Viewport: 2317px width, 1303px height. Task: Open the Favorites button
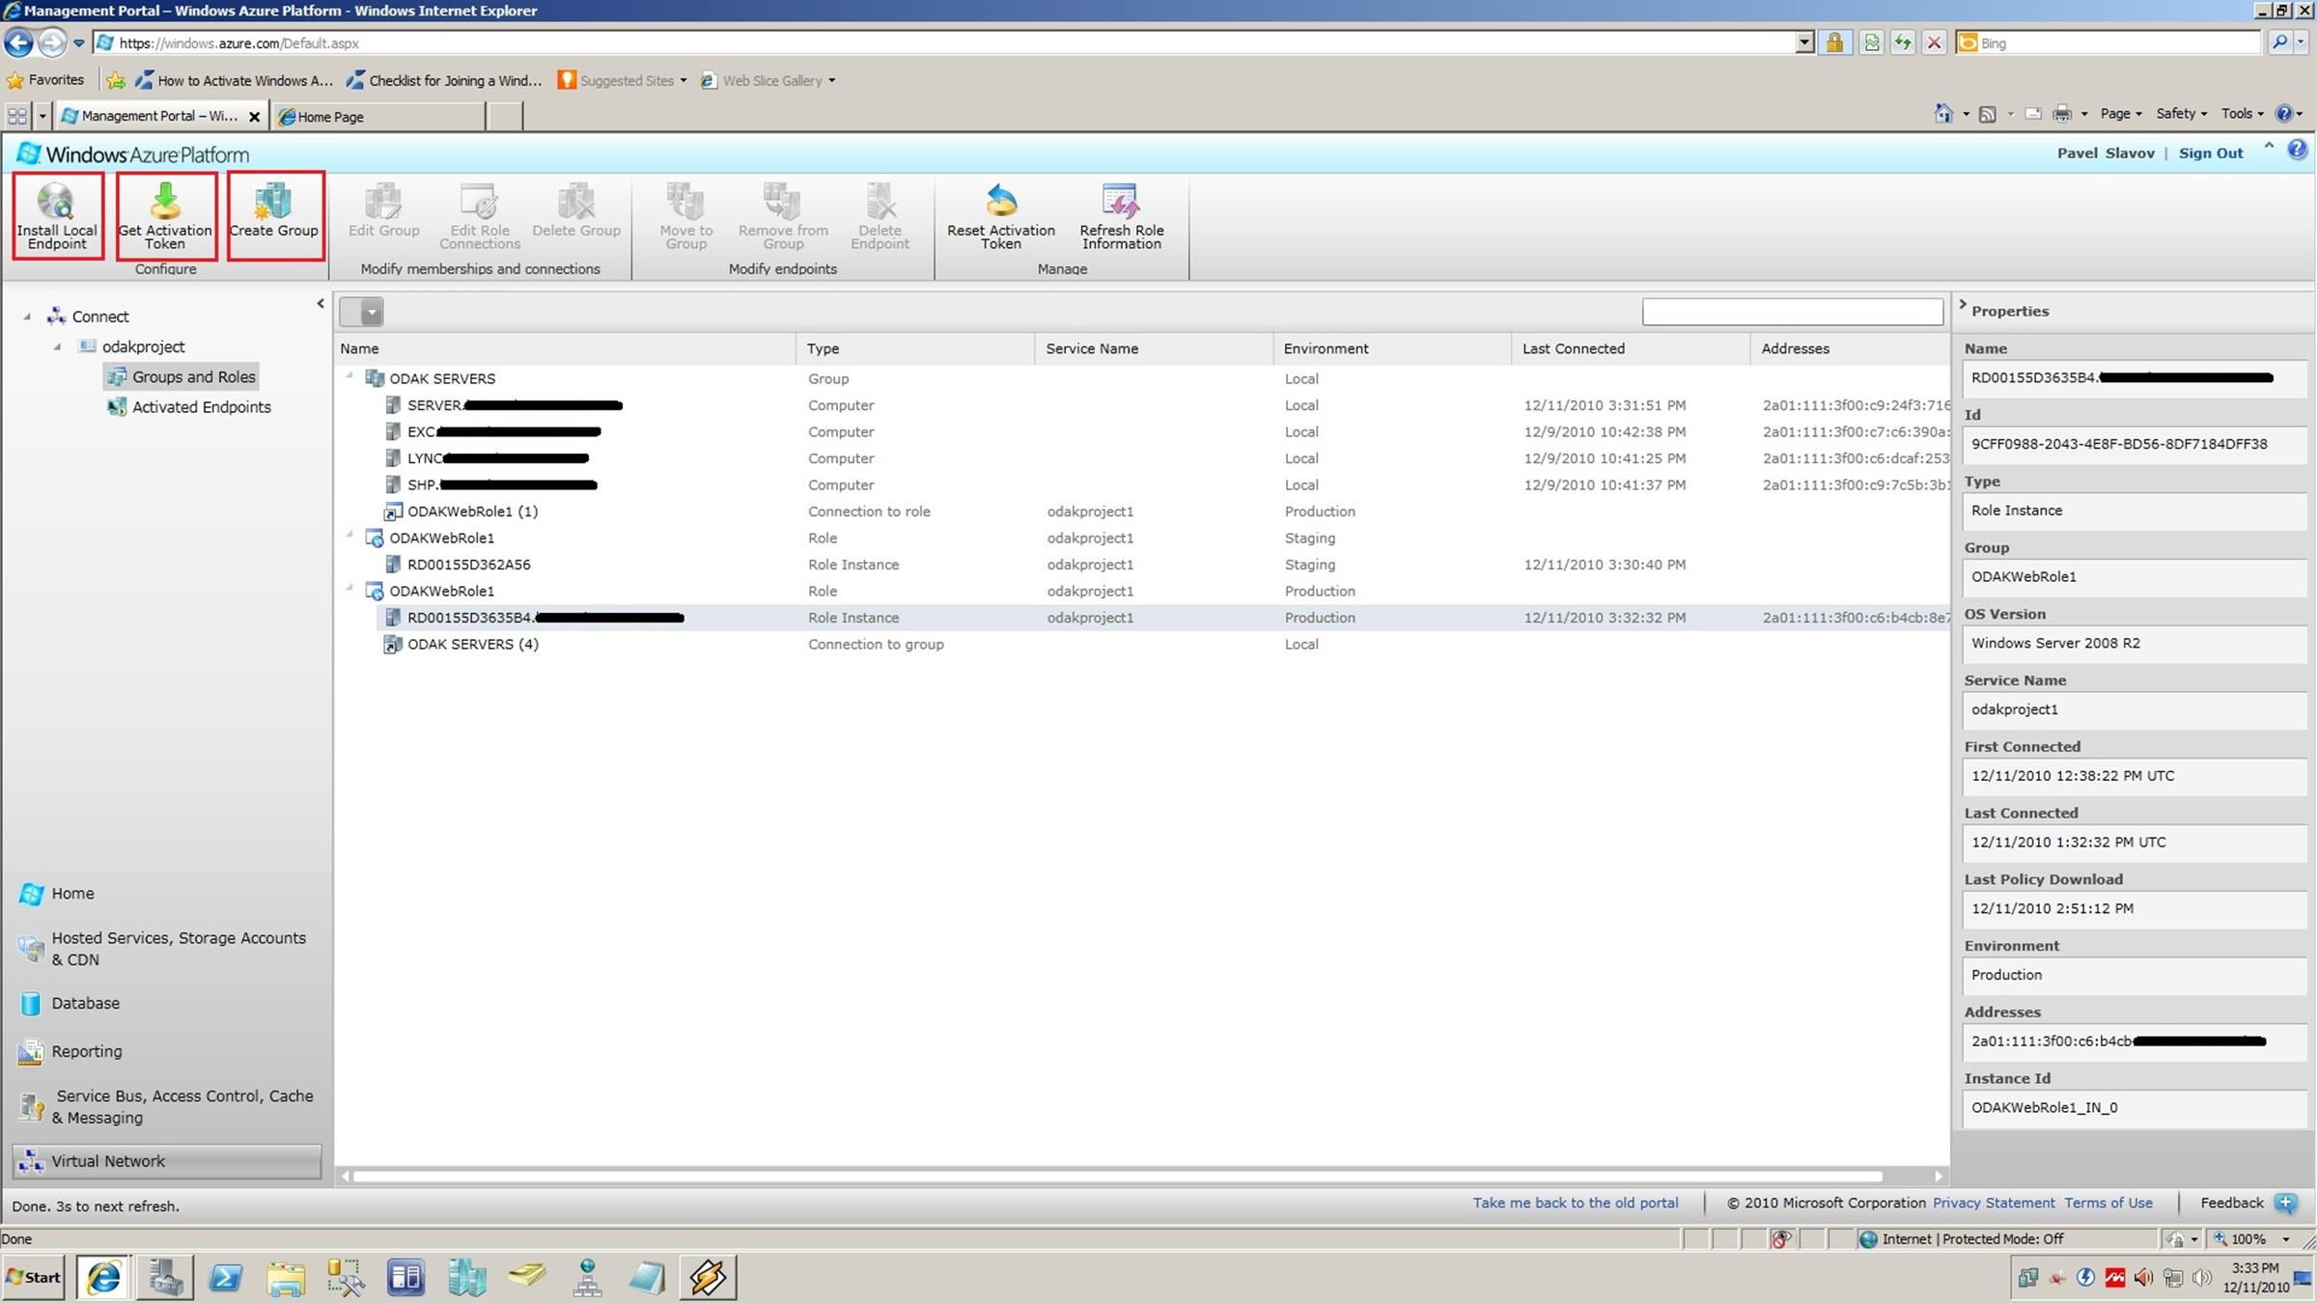[x=45, y=80]
